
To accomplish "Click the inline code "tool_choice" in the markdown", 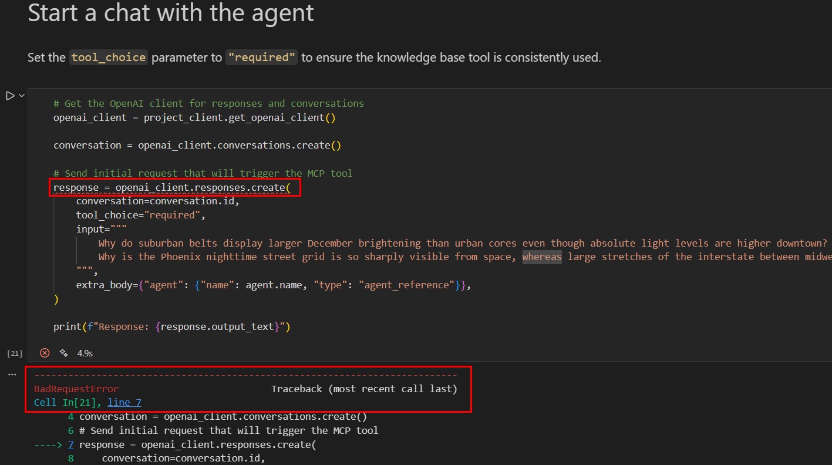I will click(x=109, y=58).
